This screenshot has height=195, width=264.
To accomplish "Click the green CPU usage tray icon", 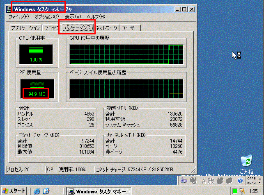I will coord(234,191).
